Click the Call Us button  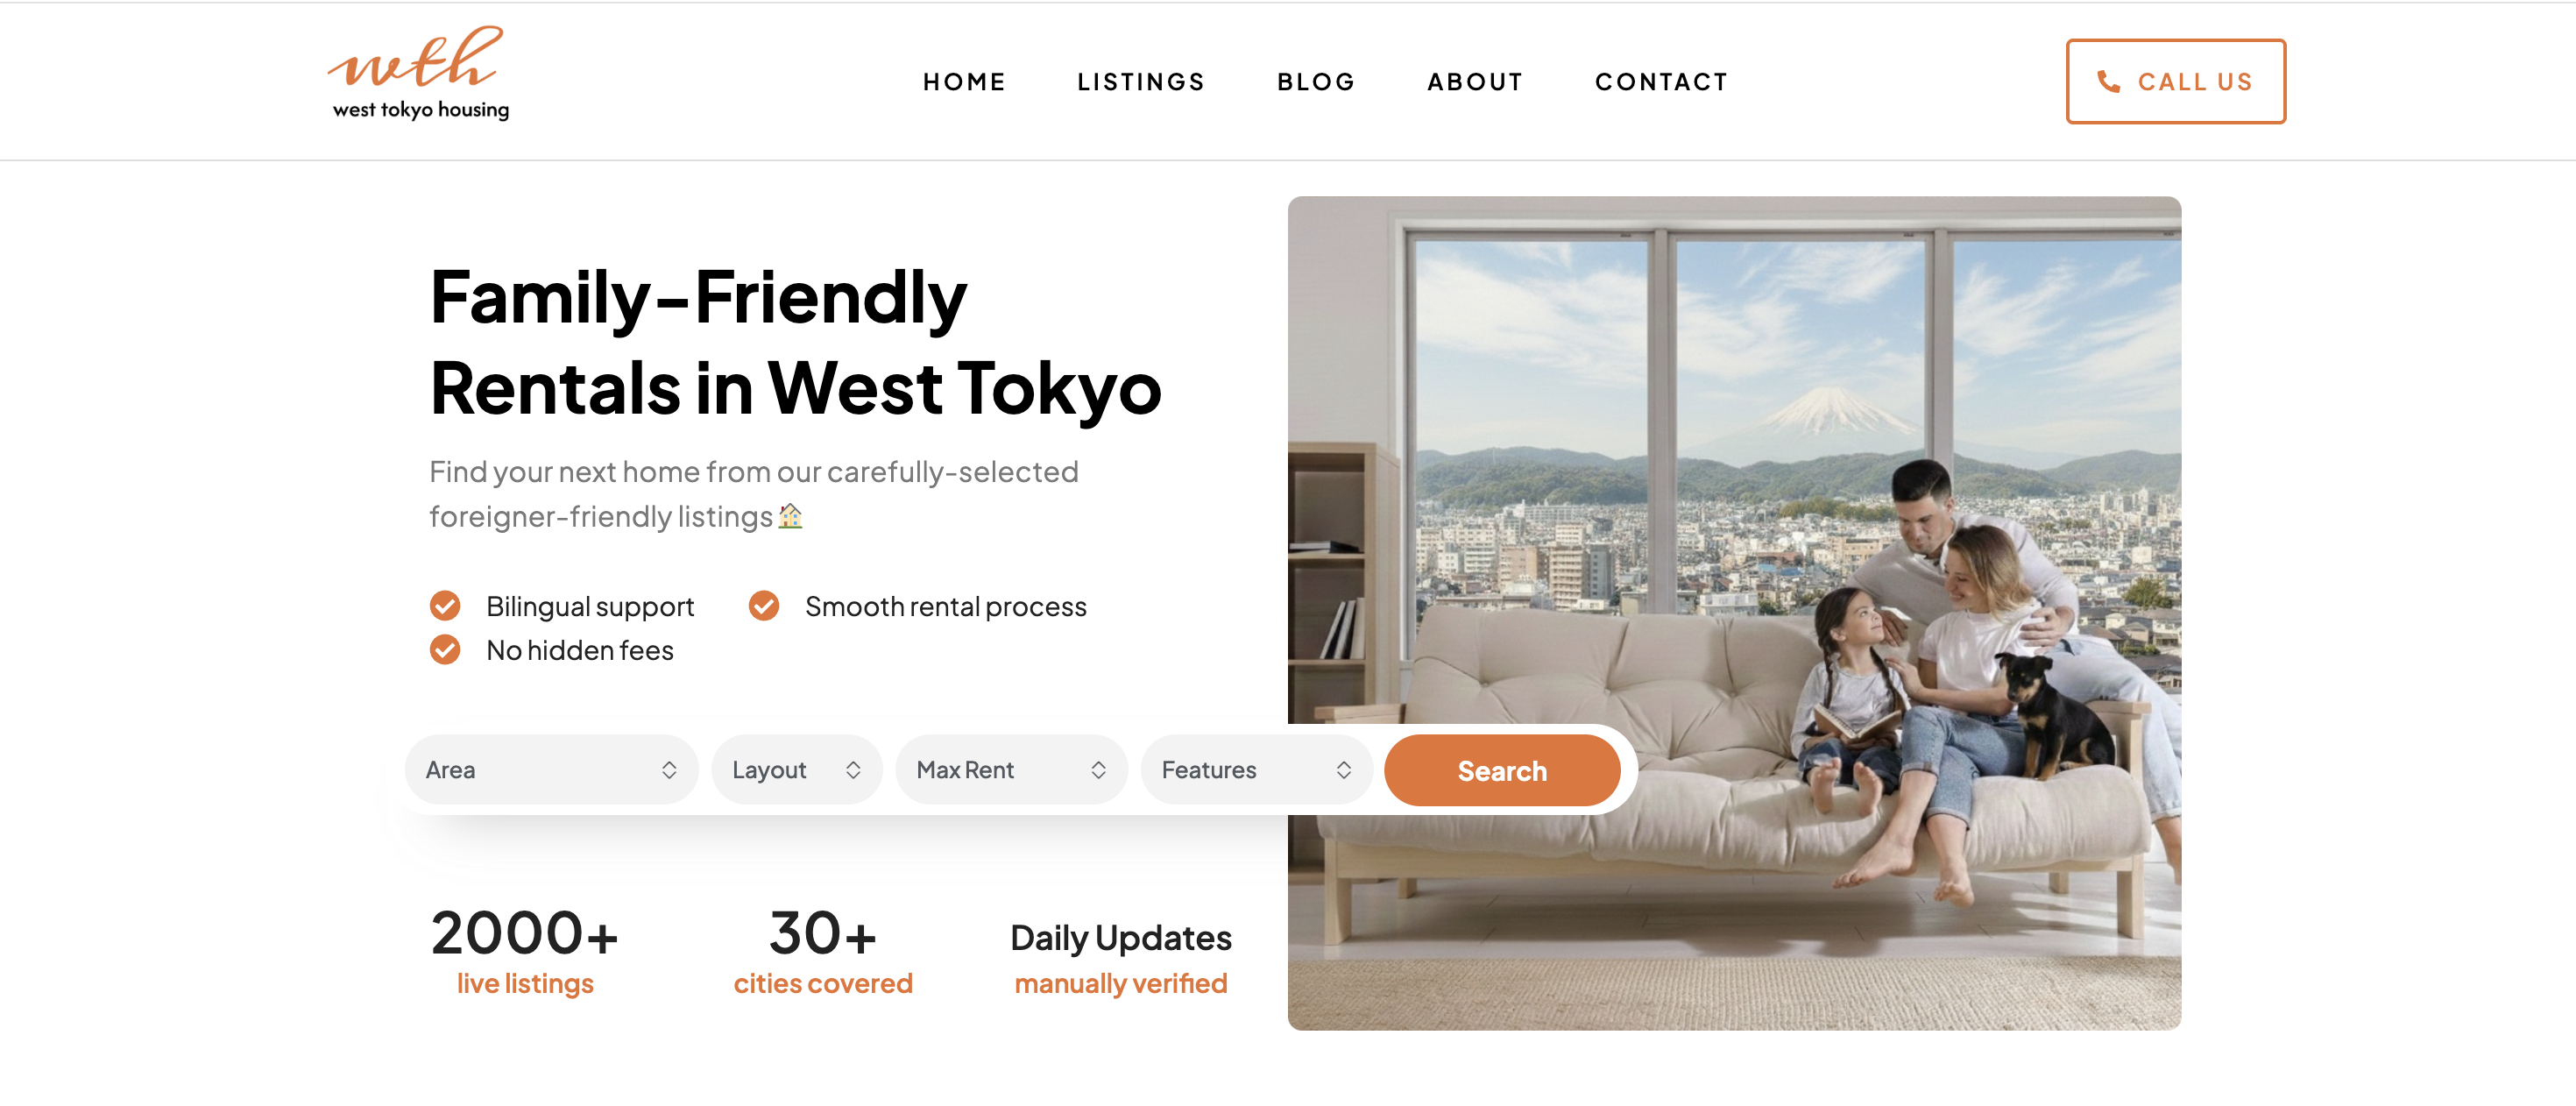pos(2176,82)
